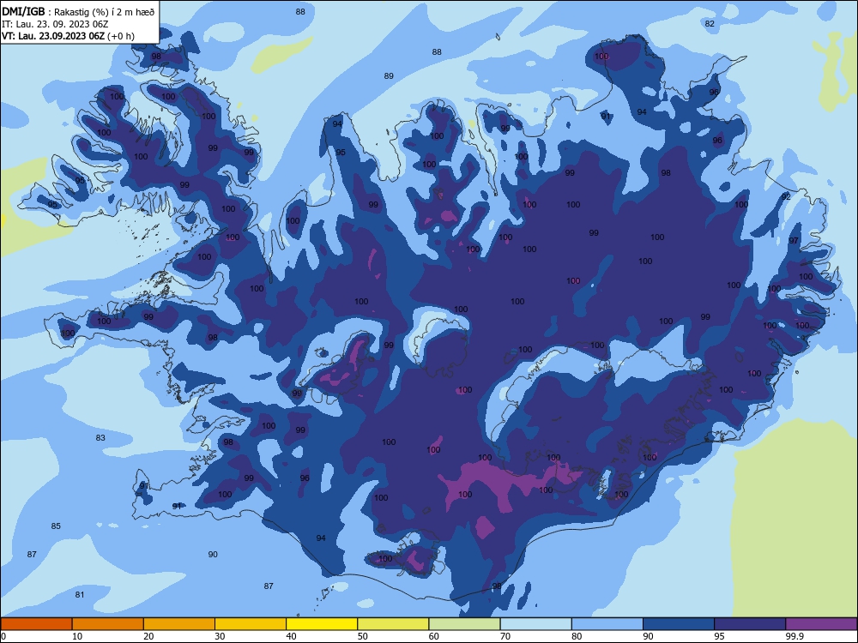Viewport: 858px width, 643px height.
Task: Click the orange 10–20 legend swatch
Action: click(108, 624)
